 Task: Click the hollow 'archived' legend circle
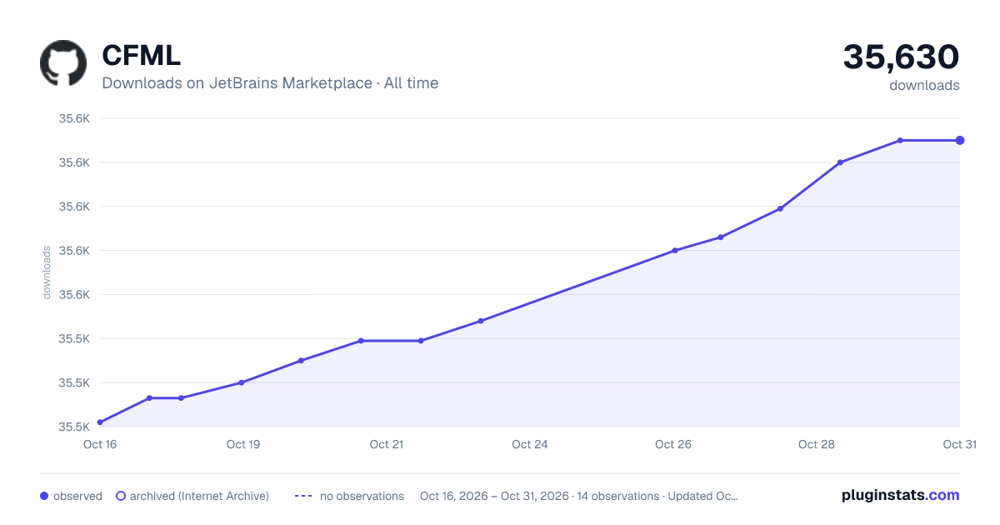121,496
